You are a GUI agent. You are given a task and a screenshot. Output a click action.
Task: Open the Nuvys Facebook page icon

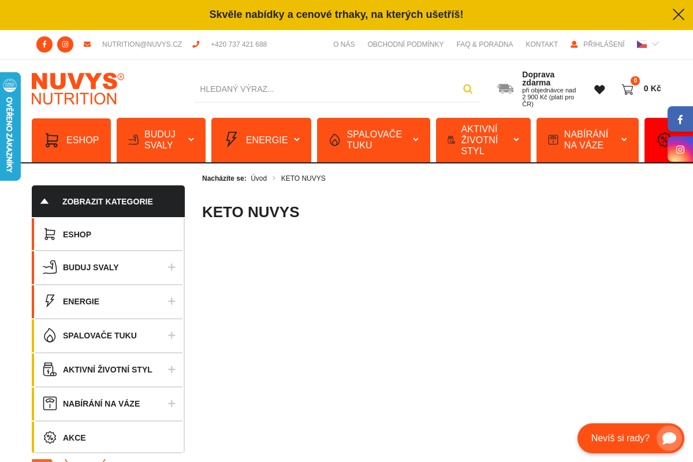(44, 44)
